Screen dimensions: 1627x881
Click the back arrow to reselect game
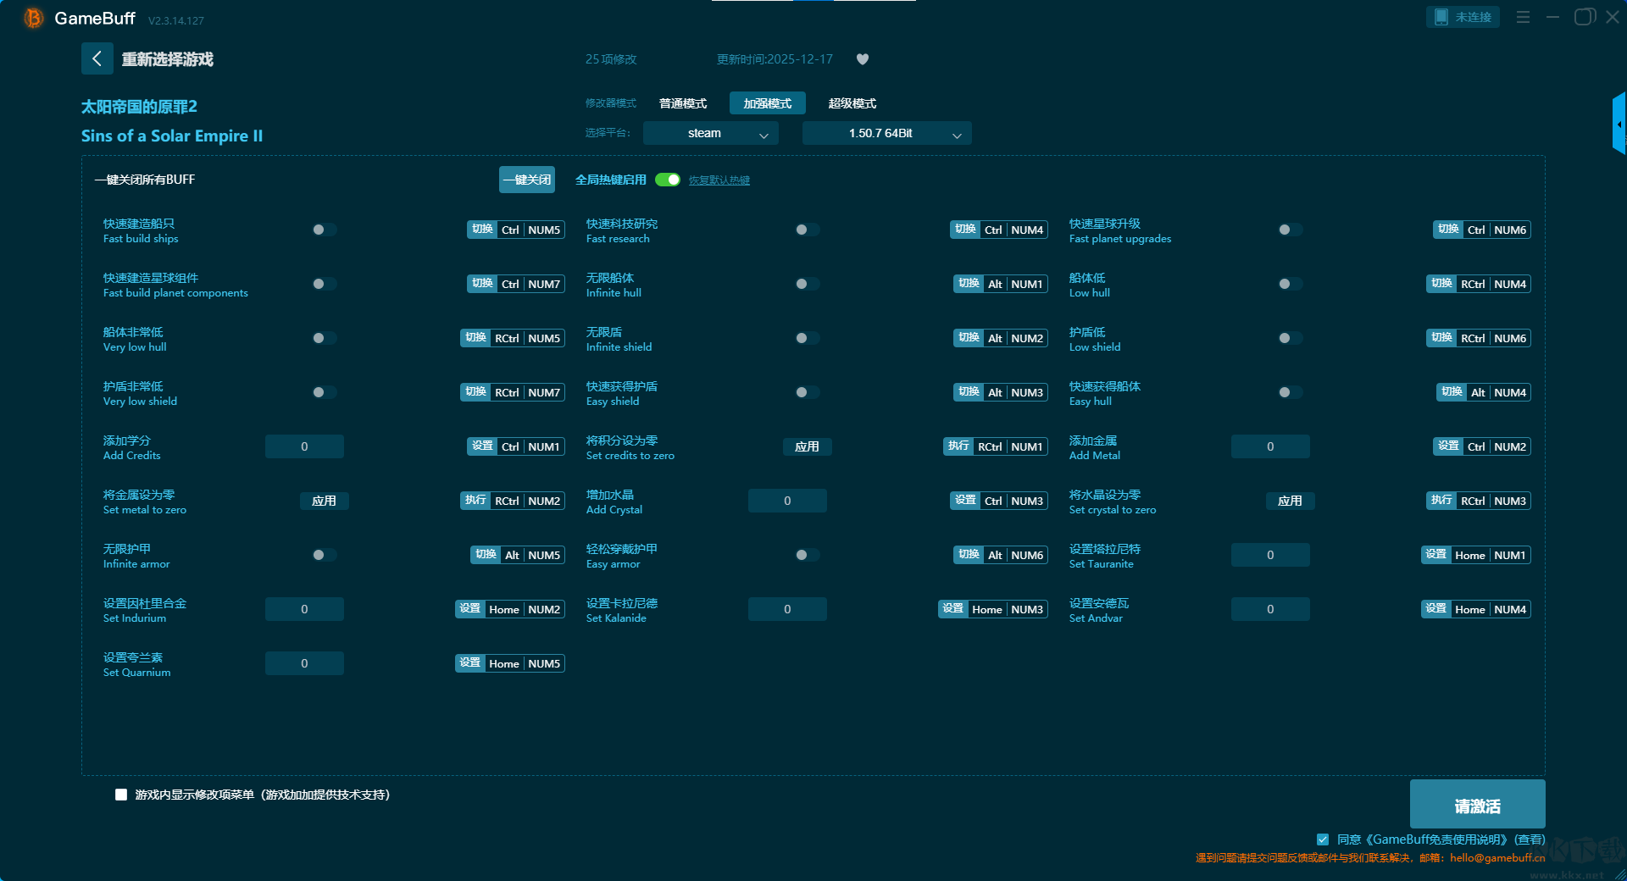(97, 58)
